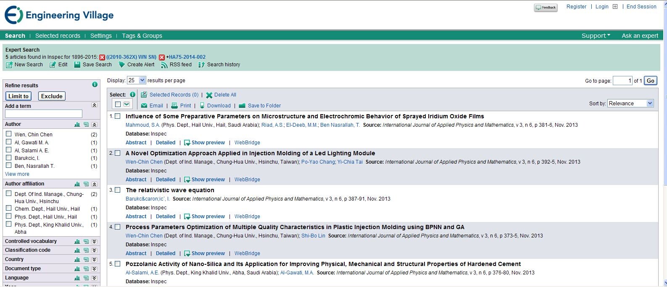Select result 1 checkbox
The width and height of the screenshot is (667, 287).
(x=118, y=116)
